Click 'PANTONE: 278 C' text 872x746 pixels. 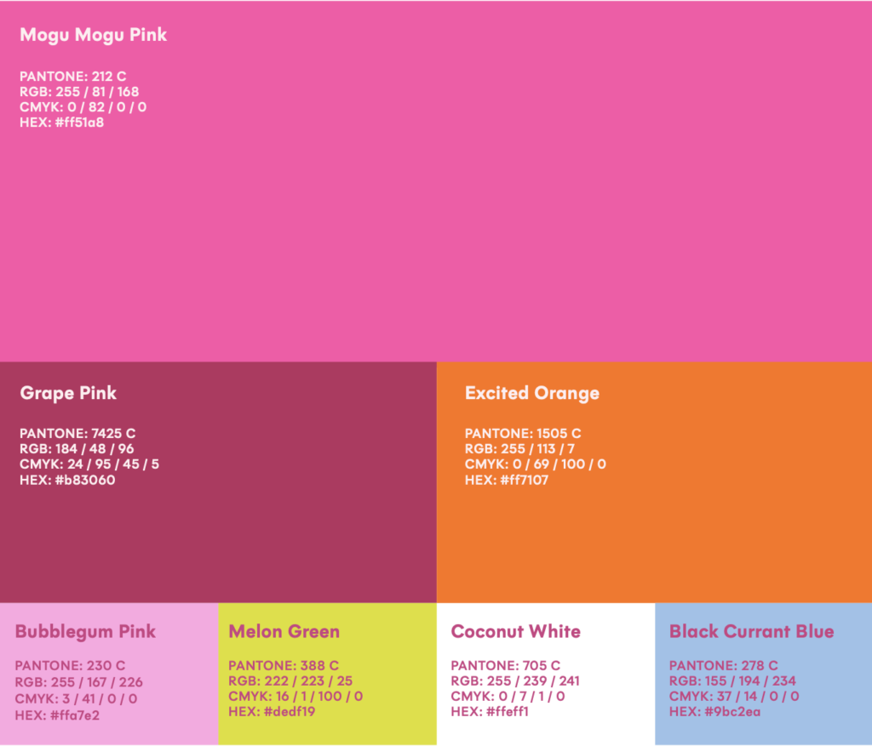click(x=724, y=665)
